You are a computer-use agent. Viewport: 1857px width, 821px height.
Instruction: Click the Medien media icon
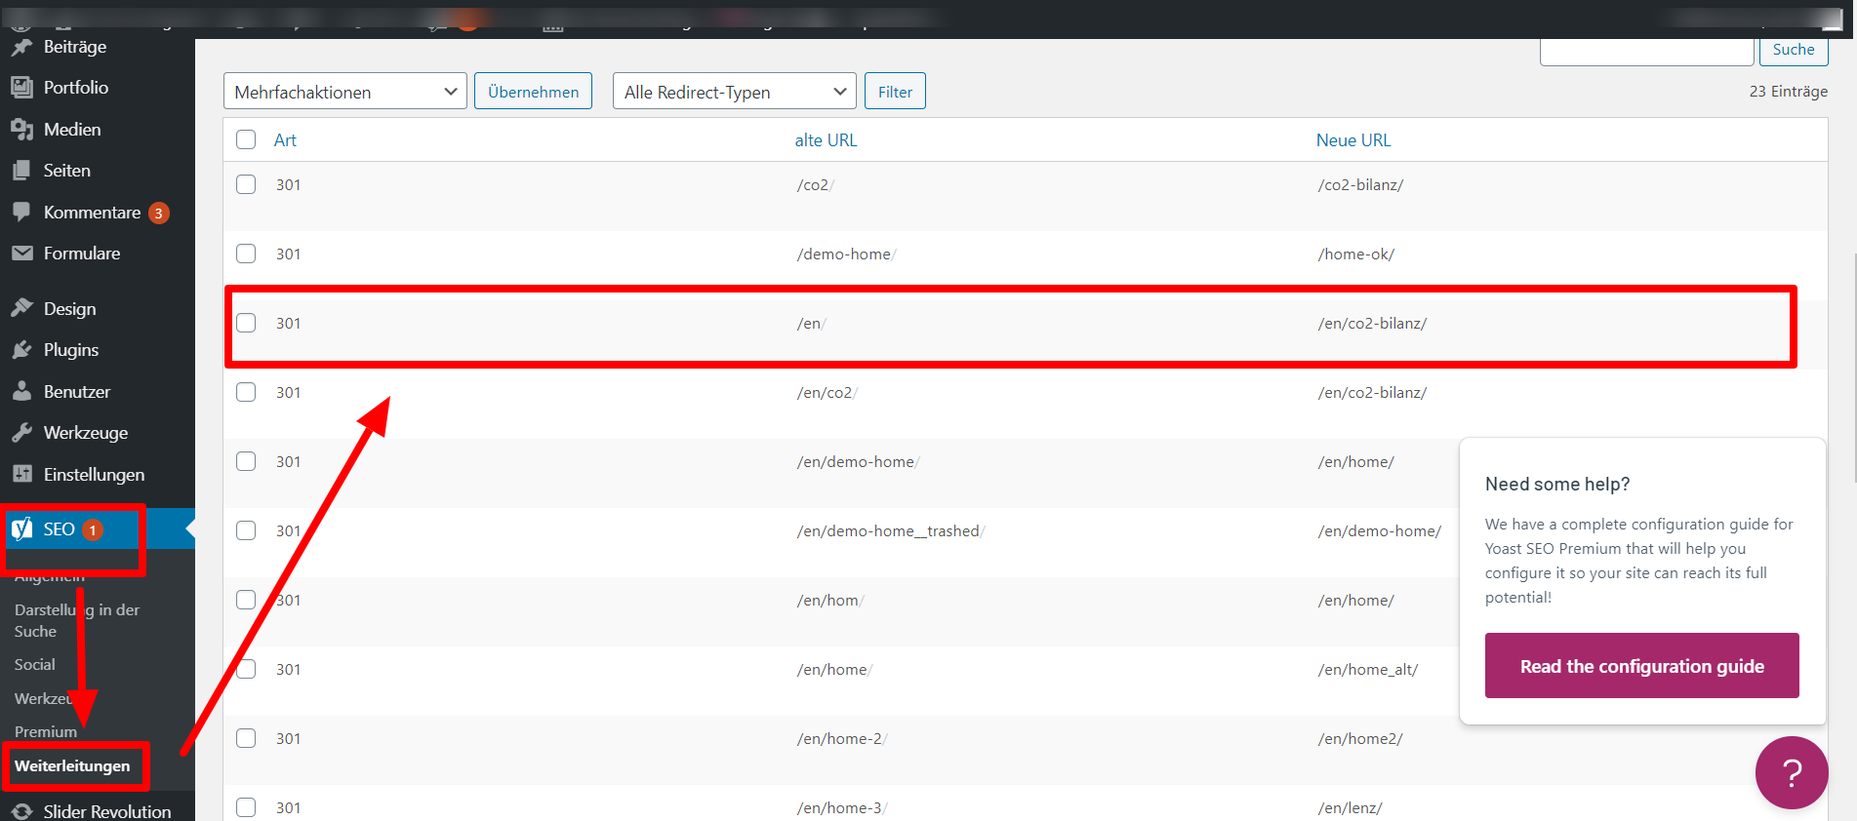(21, 130)
